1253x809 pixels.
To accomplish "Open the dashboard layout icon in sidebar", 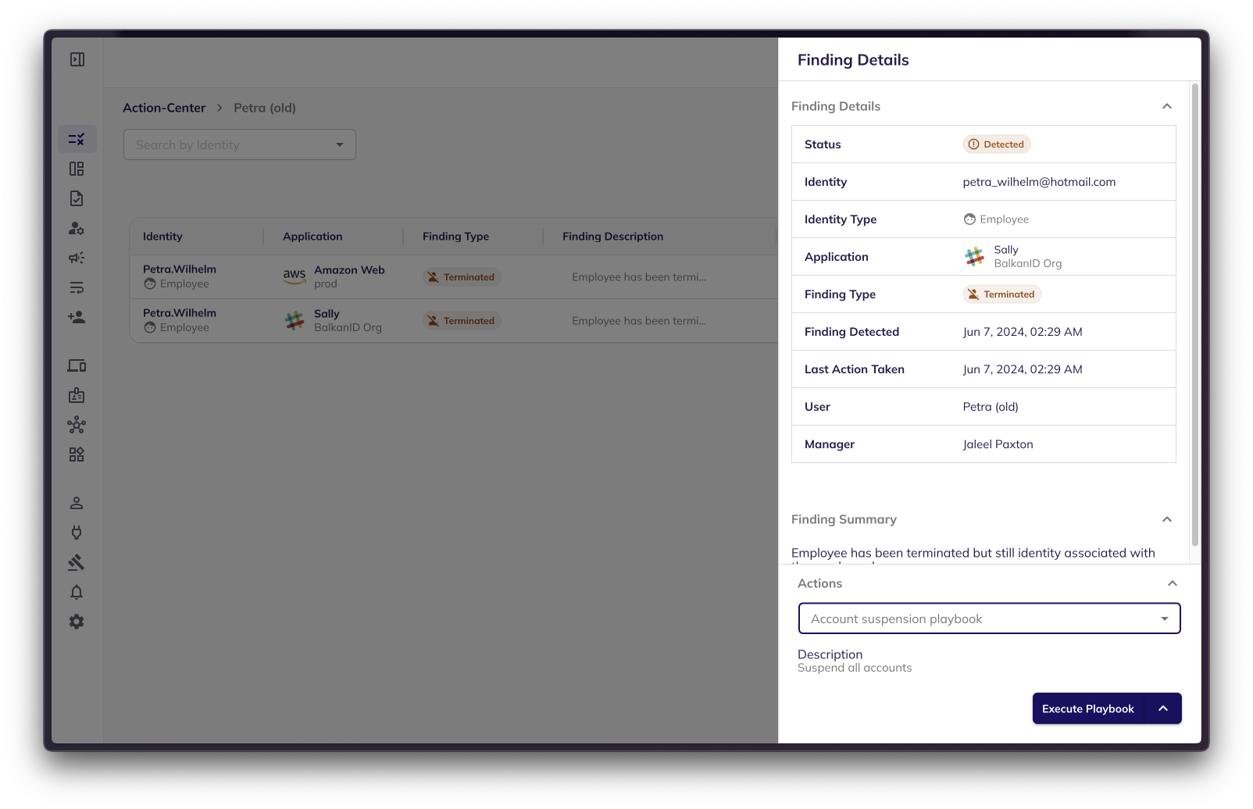I will (x=77, y=169).
